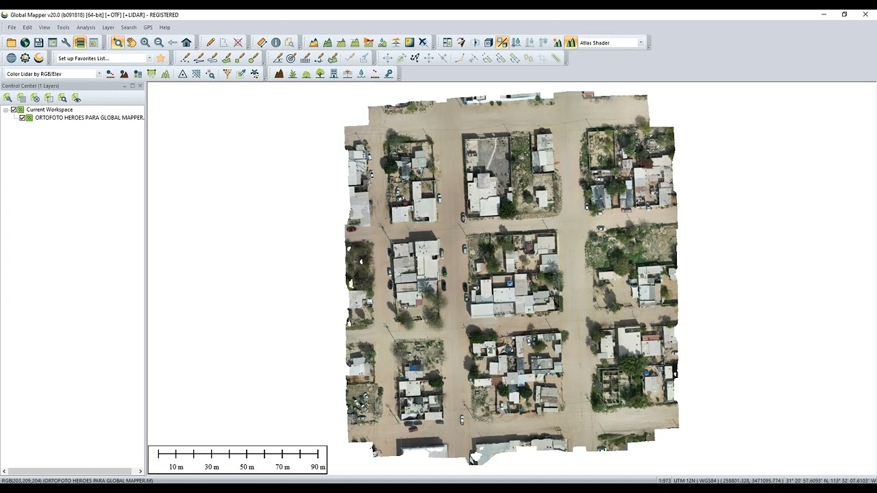
Task: Click the gear settings icon beside the globe
Action: (25, 58)
